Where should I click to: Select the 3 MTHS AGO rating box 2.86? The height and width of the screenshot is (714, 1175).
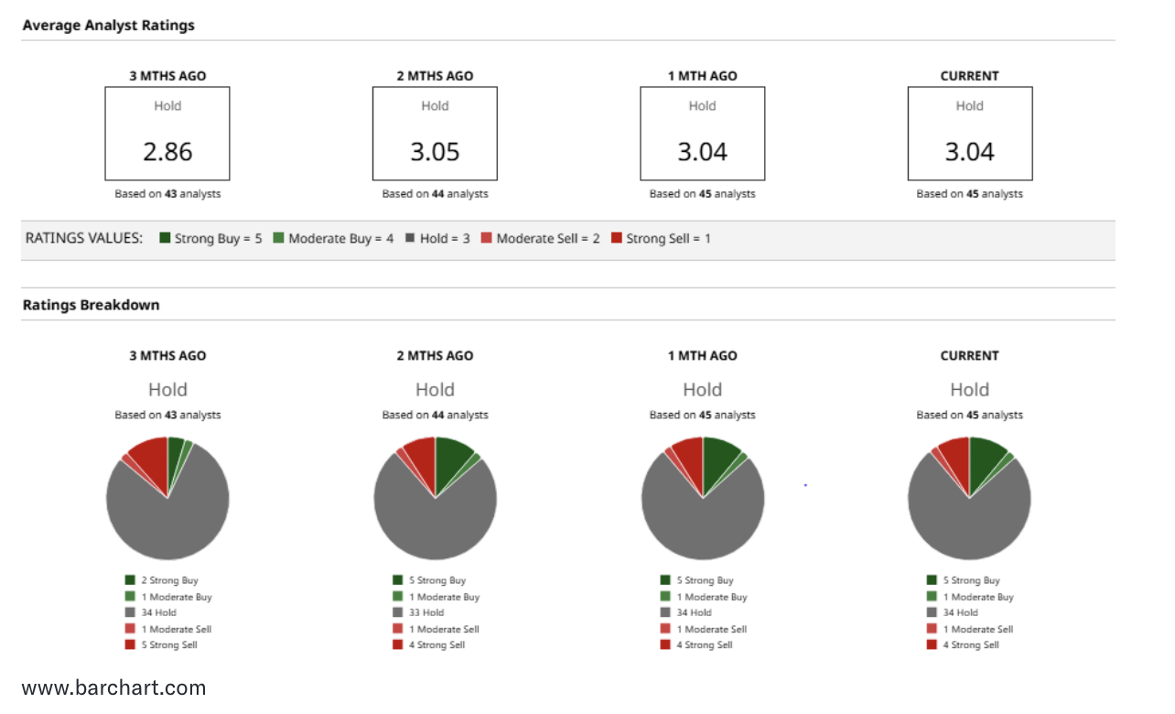(167, 134)
